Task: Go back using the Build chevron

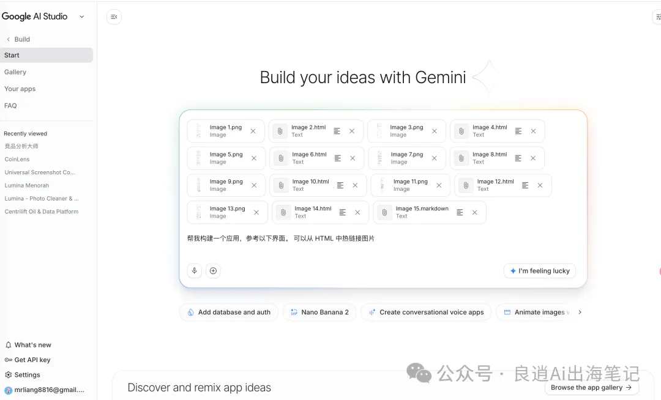Action: [9, 39]
